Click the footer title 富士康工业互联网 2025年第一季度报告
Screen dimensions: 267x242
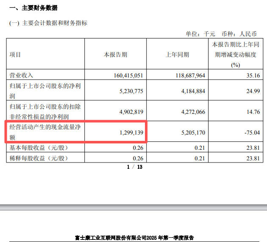(x=133, y=237)
